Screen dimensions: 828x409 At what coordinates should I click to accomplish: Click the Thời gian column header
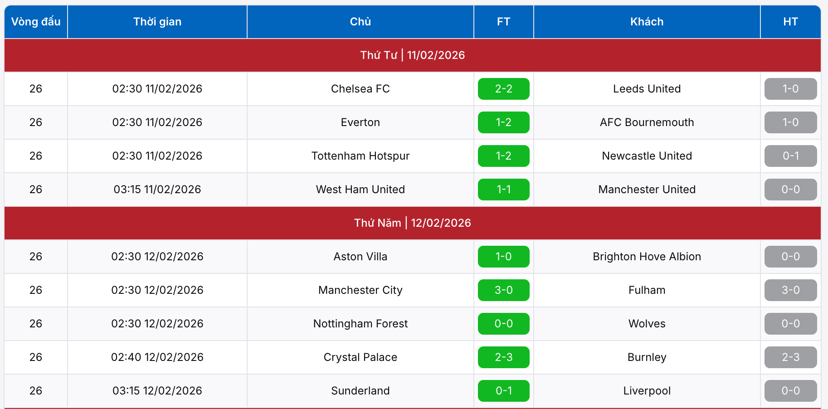pos(157,22)
